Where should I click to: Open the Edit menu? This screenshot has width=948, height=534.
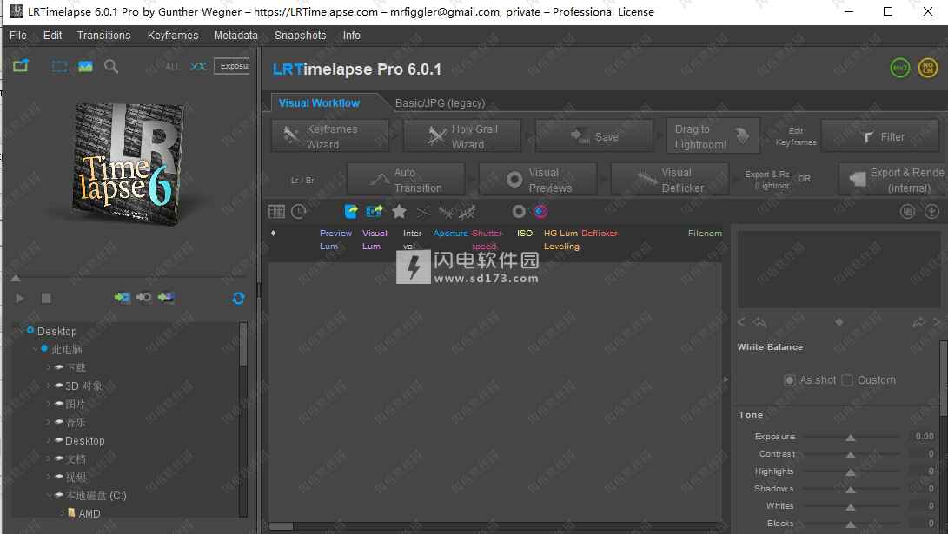click(53, 36)
